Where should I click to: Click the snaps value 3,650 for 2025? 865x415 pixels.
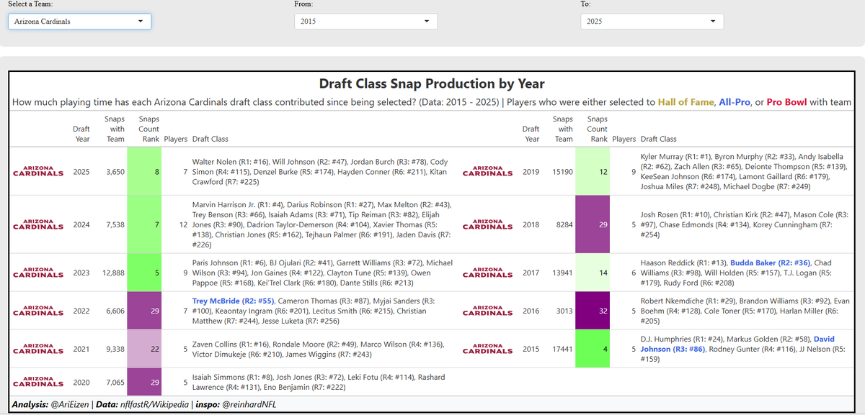pos(115,172)
